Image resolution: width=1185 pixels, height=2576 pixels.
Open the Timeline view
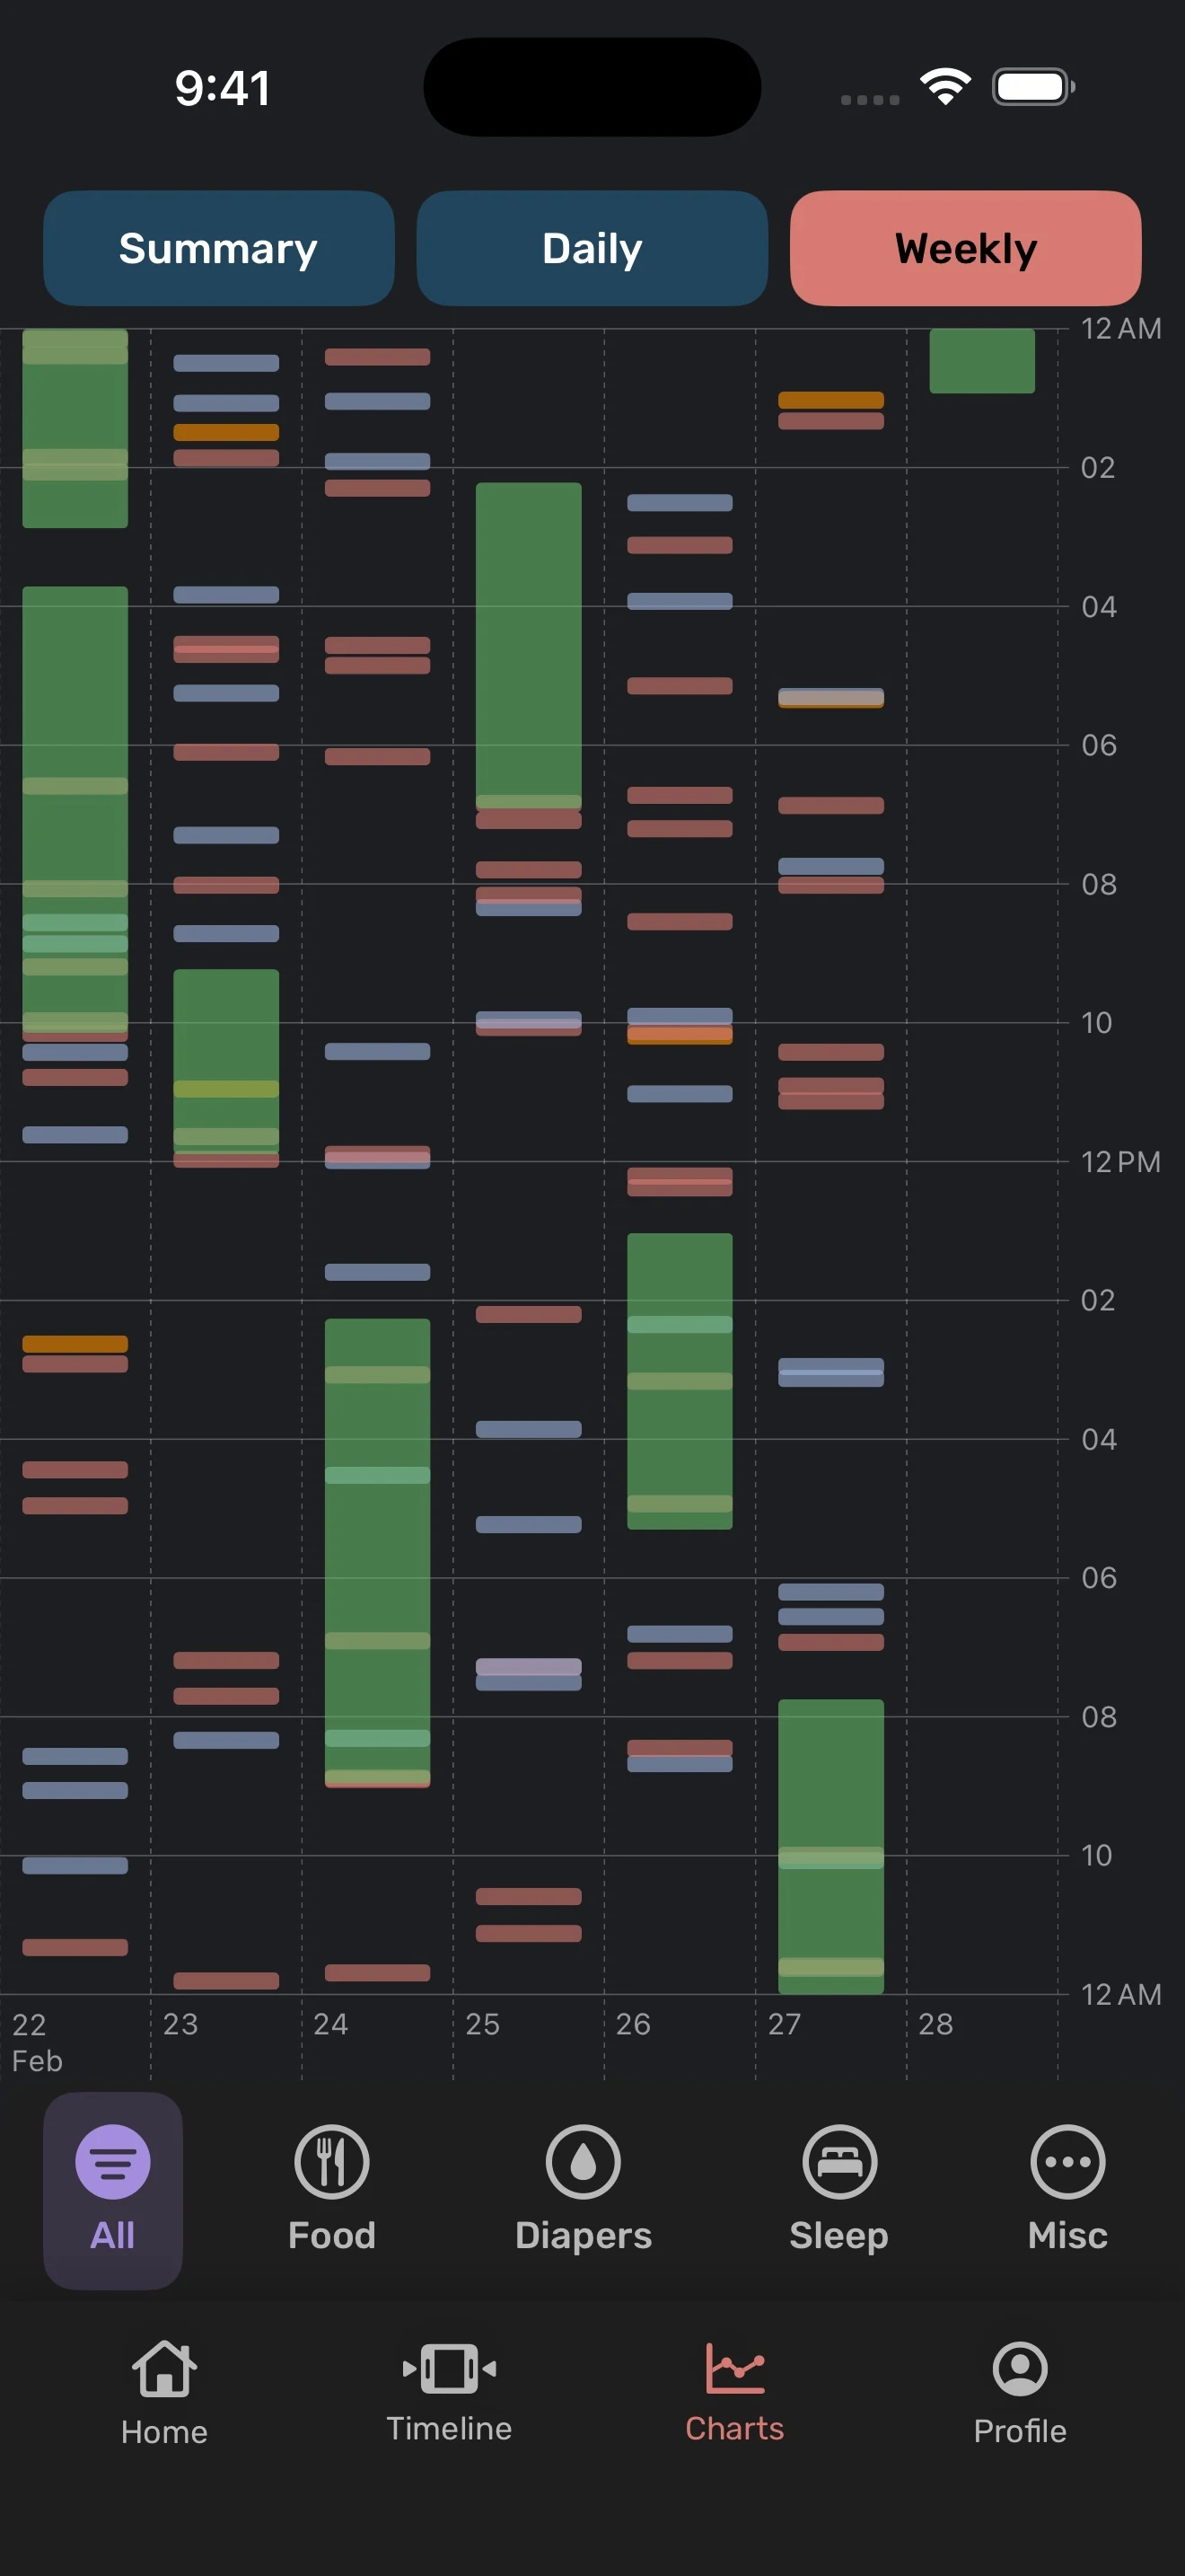pyautogui.click(x=449, y=2394)
